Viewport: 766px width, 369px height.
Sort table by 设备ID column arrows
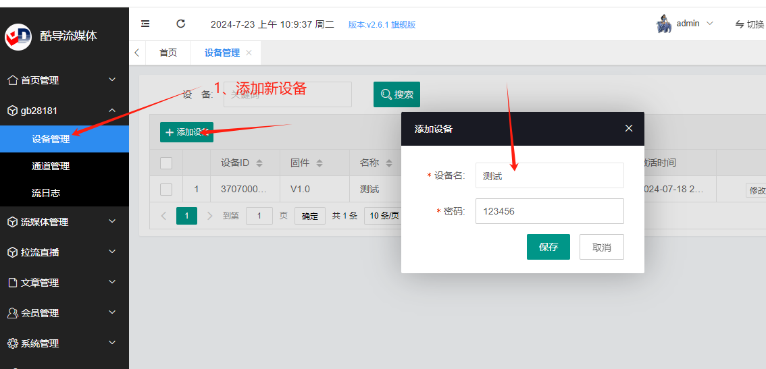pyautogui.click(x=259, y=163)
